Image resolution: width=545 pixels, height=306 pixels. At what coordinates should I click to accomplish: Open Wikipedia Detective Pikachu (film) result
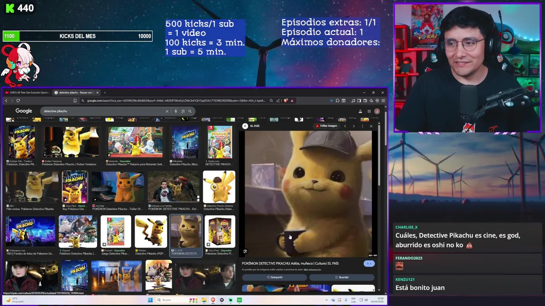click(184, 145)
